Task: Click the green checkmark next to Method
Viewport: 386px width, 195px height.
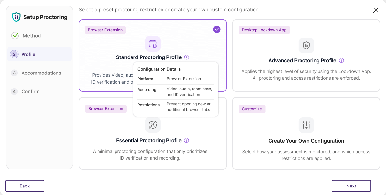Action: click(x=15, y=36)
